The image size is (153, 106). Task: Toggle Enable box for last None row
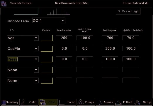(47, 81)
